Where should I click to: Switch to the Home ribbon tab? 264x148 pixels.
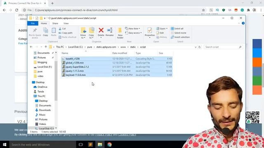click(x=44, y=23)
